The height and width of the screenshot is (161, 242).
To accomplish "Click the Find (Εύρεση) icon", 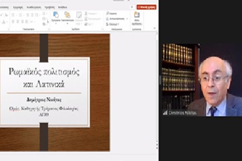I will (107, 13).
